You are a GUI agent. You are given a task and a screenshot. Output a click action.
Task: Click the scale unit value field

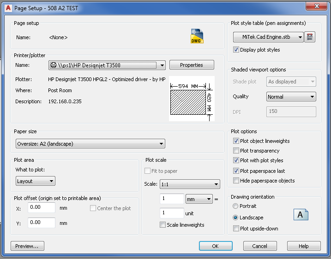tap(172, 213)
